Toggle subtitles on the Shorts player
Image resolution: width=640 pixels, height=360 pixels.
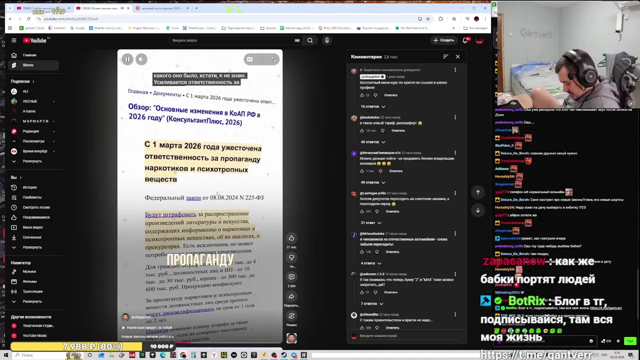[249, 59]
